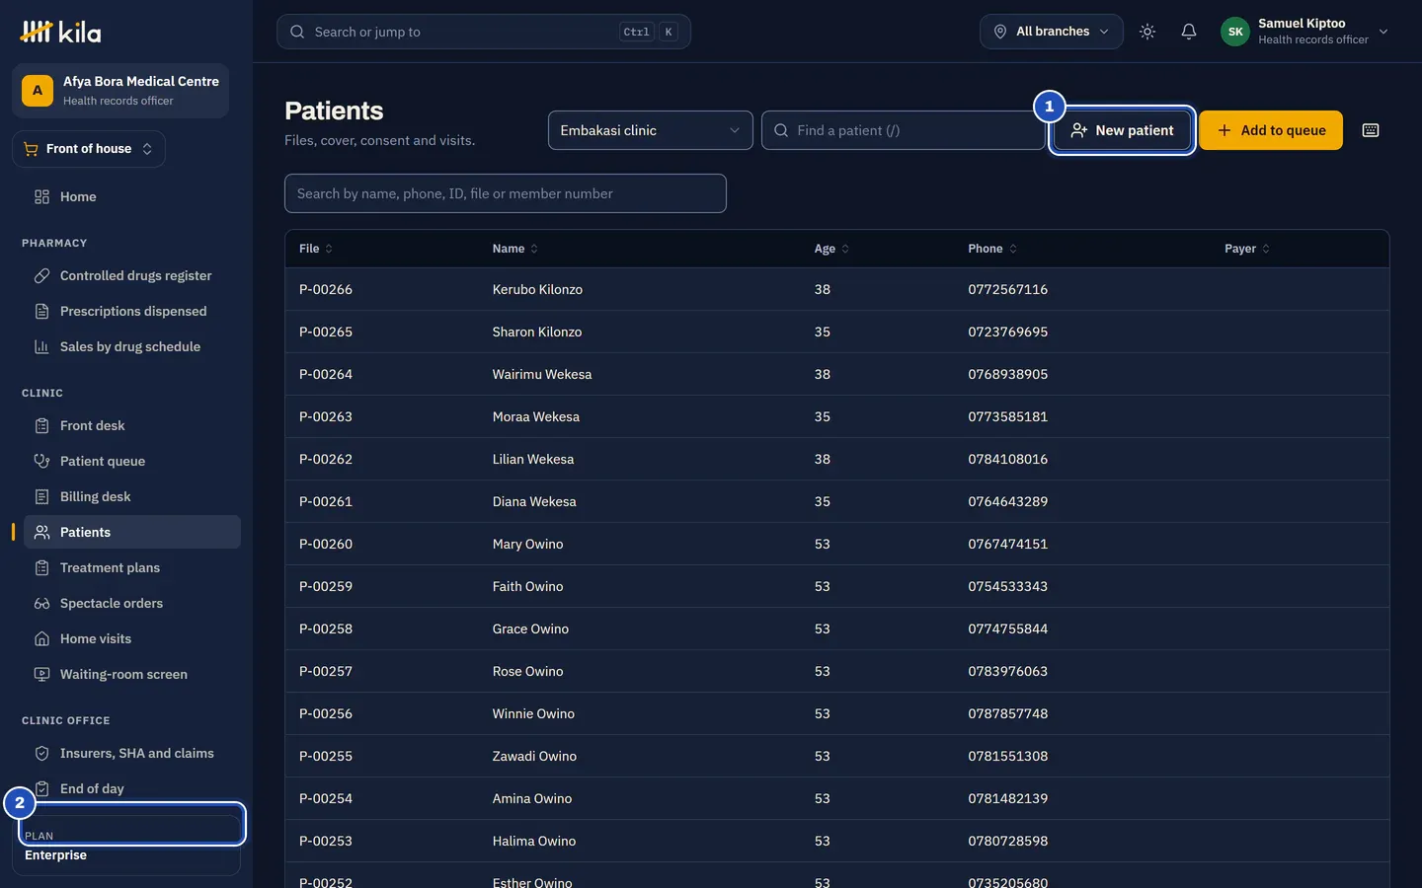The height and width of the screenshot is (888, 1422).
Task: Navigate to Patient queue
Action: pyautogui.click(x=132, y=462)
